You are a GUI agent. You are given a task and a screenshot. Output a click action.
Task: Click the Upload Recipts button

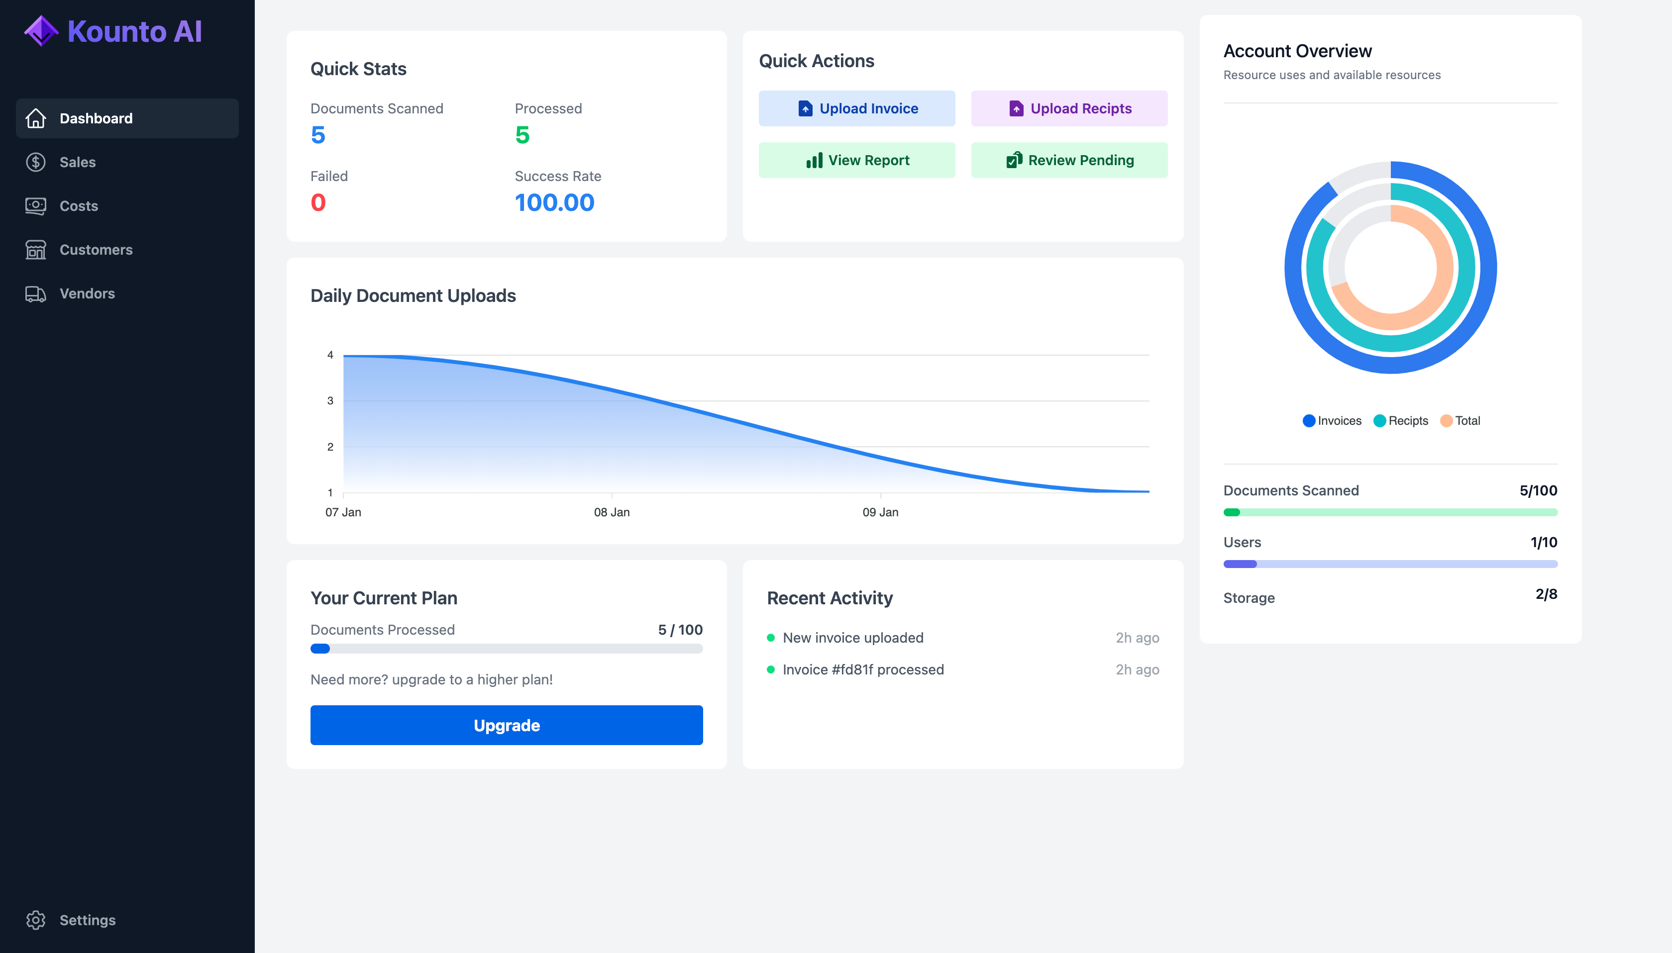(x=1068, y=108)
